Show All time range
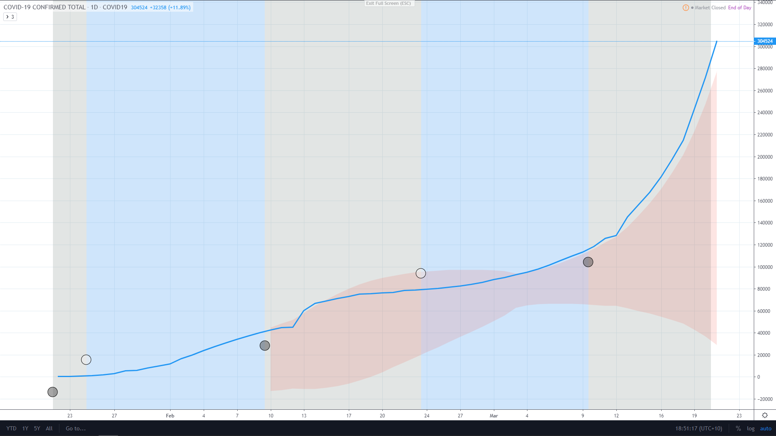Image resolution: width=776 pixels, height=436 pixels. (49, 429)
